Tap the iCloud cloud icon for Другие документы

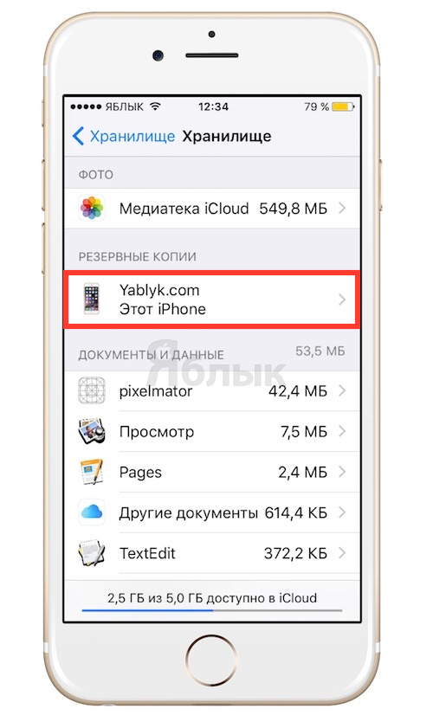92,512
